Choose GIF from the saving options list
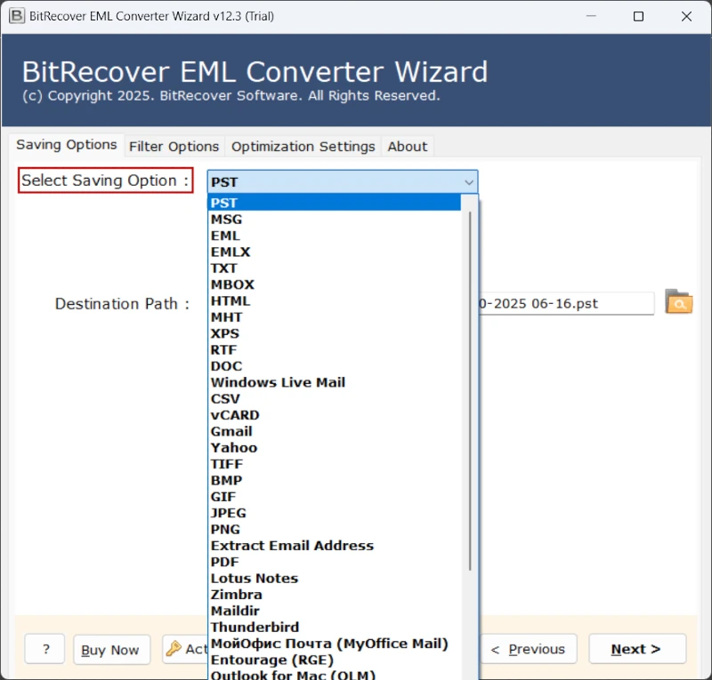This screenshot has height=680, width=712. [335, 497]
